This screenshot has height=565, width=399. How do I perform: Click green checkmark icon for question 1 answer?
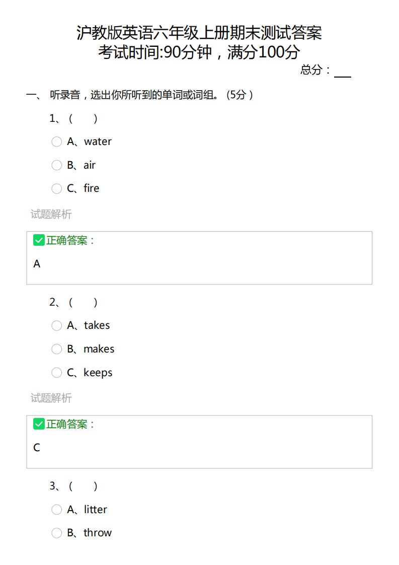tap(39, 240)
